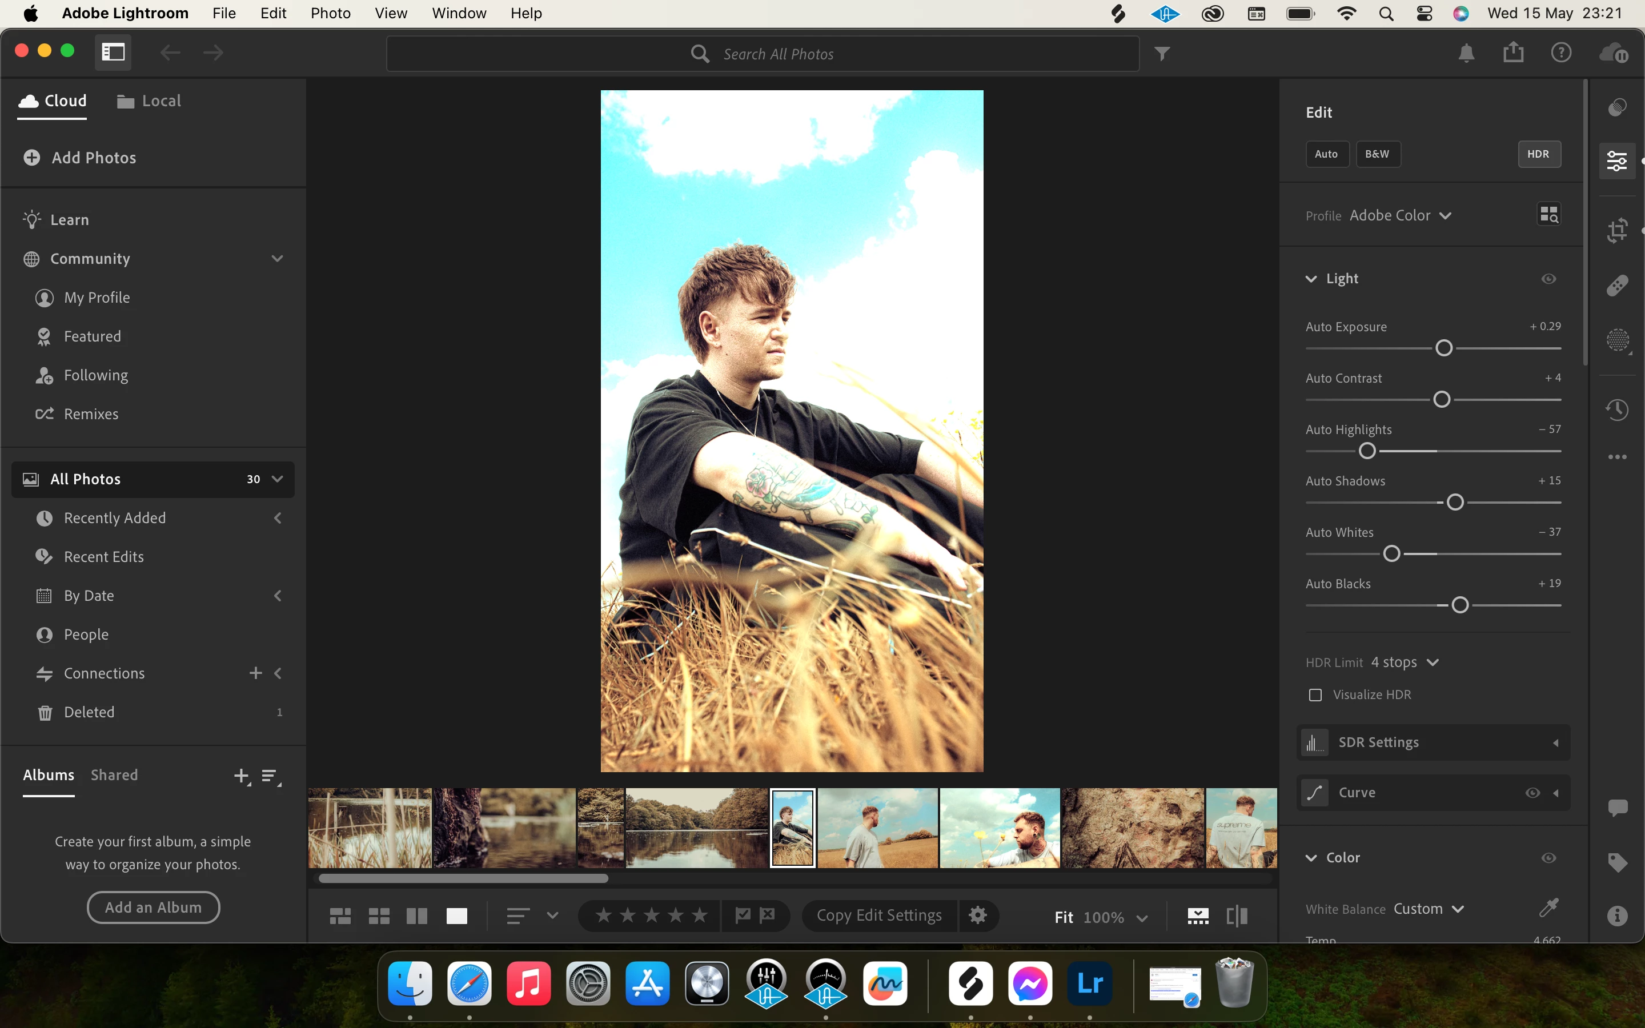Collapse the Community section chevron
Viewport: 1645px width, 1028px height.
278,258
